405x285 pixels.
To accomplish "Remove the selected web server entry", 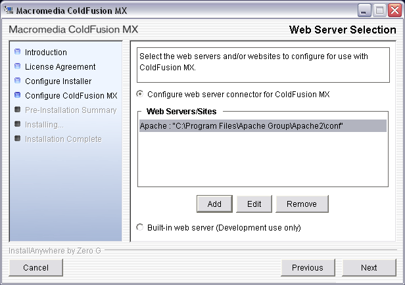I will [302, 204].
